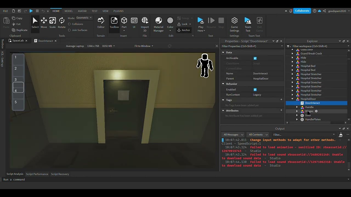Switch to the MODEL ribbon tab

point(69,11)
